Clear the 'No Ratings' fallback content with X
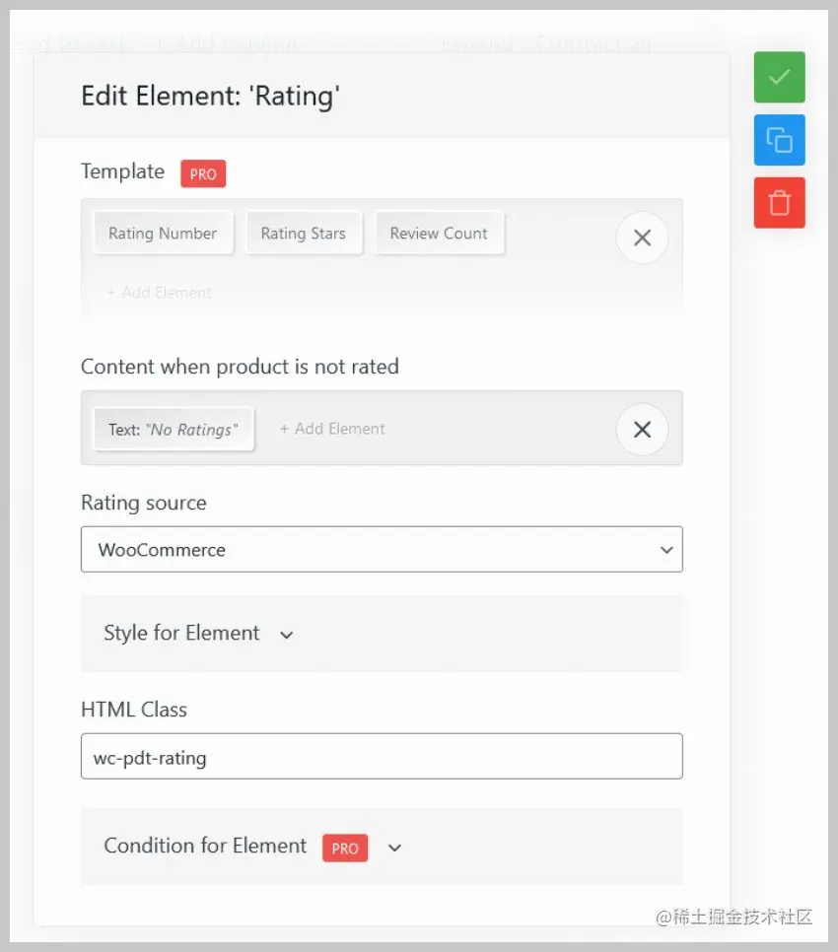This screenshot has width=838, height=952. (642, 429)
